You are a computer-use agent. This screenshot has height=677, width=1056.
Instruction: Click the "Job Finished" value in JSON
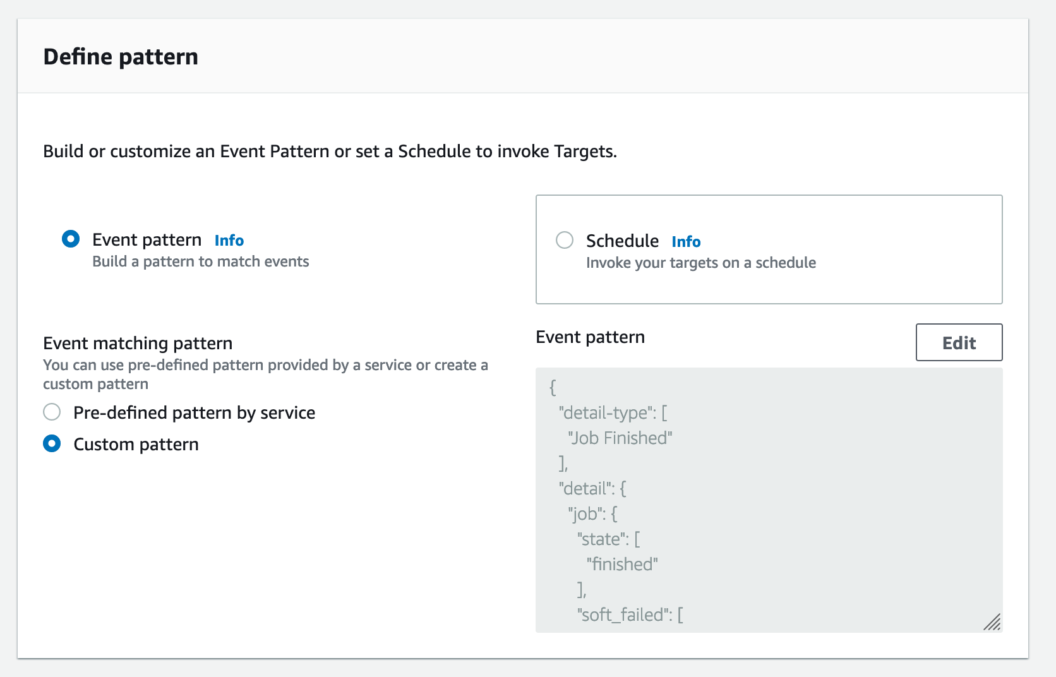coord(620,438)
